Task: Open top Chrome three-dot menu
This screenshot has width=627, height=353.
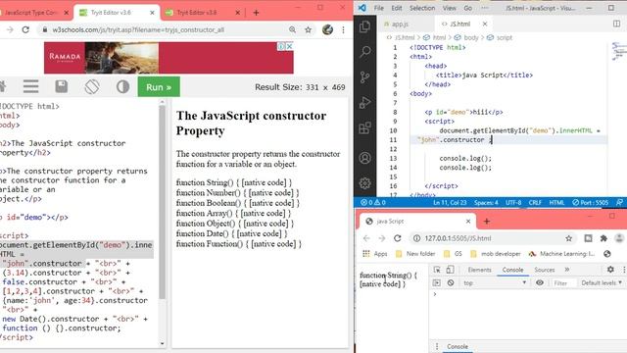Action: tap(343, 29)
